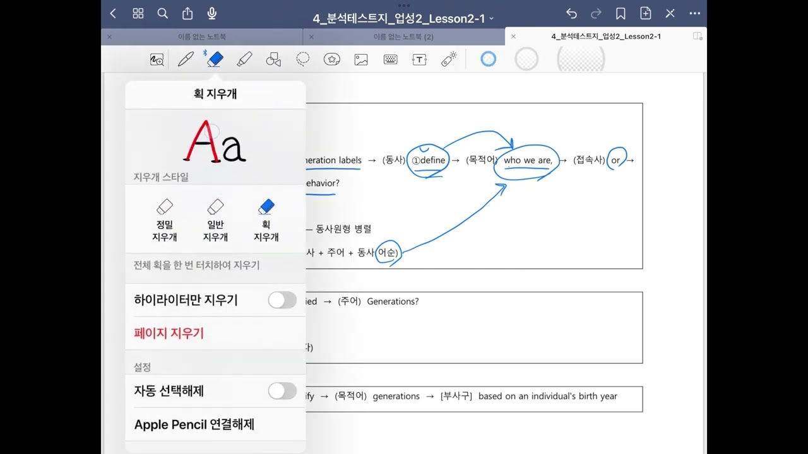Viewport: 808px width, 454px height.
Task: Exit editing mode with the X icon
Action: (x=670, y=13)
